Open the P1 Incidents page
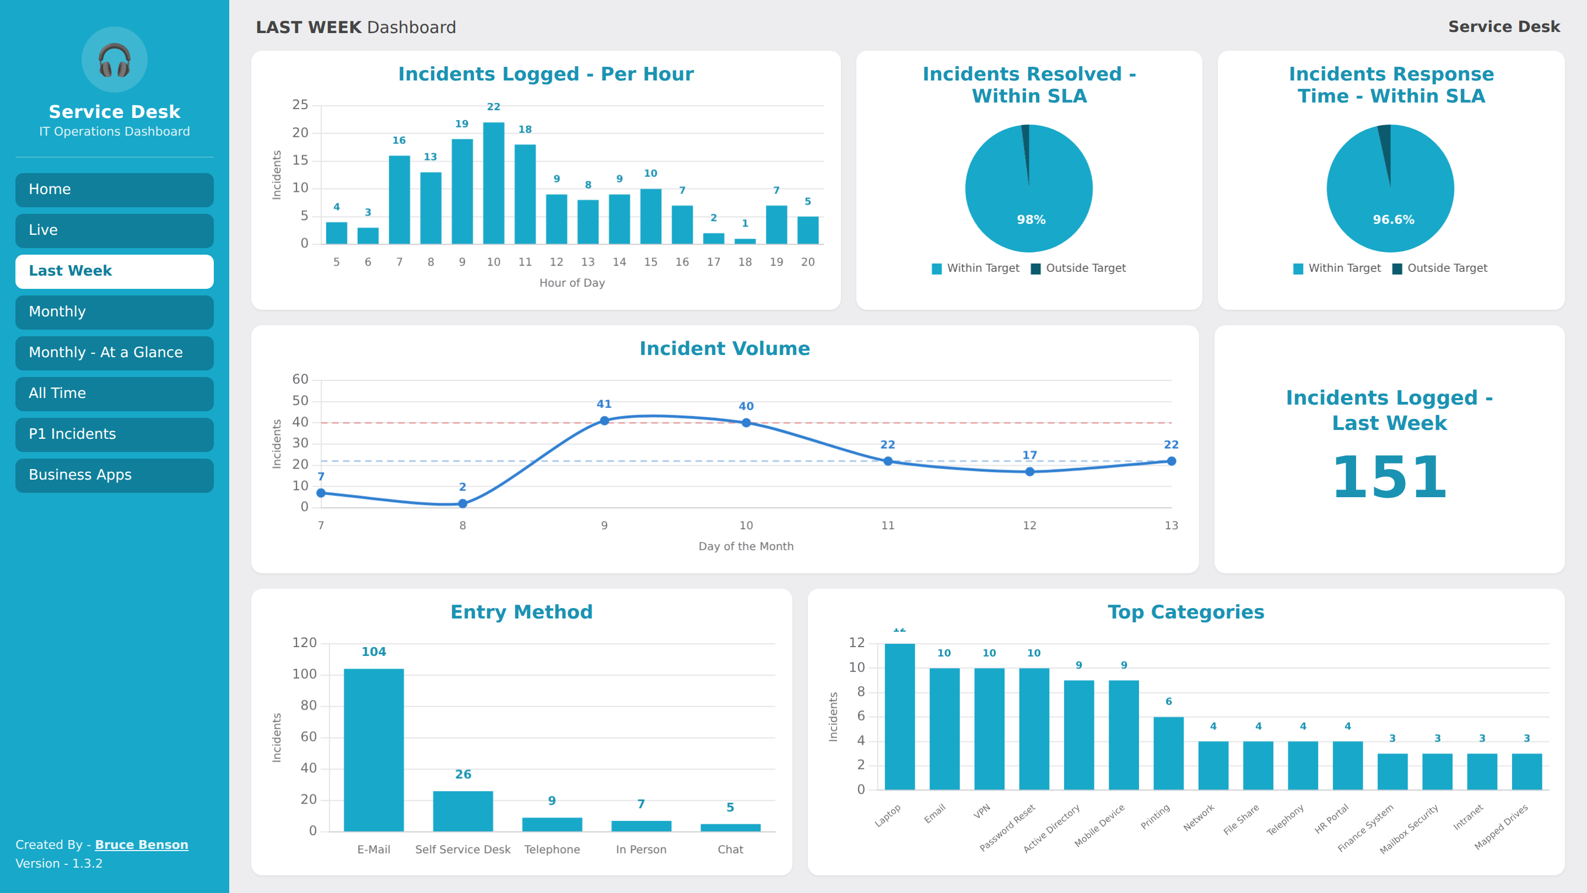This screenshot has height=893, width=1587. coord(115,434)
